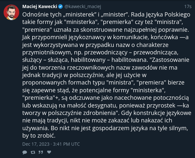195x158 pixels.
Task: Click the blue verified checkmark badge
Action: (60, 6)
